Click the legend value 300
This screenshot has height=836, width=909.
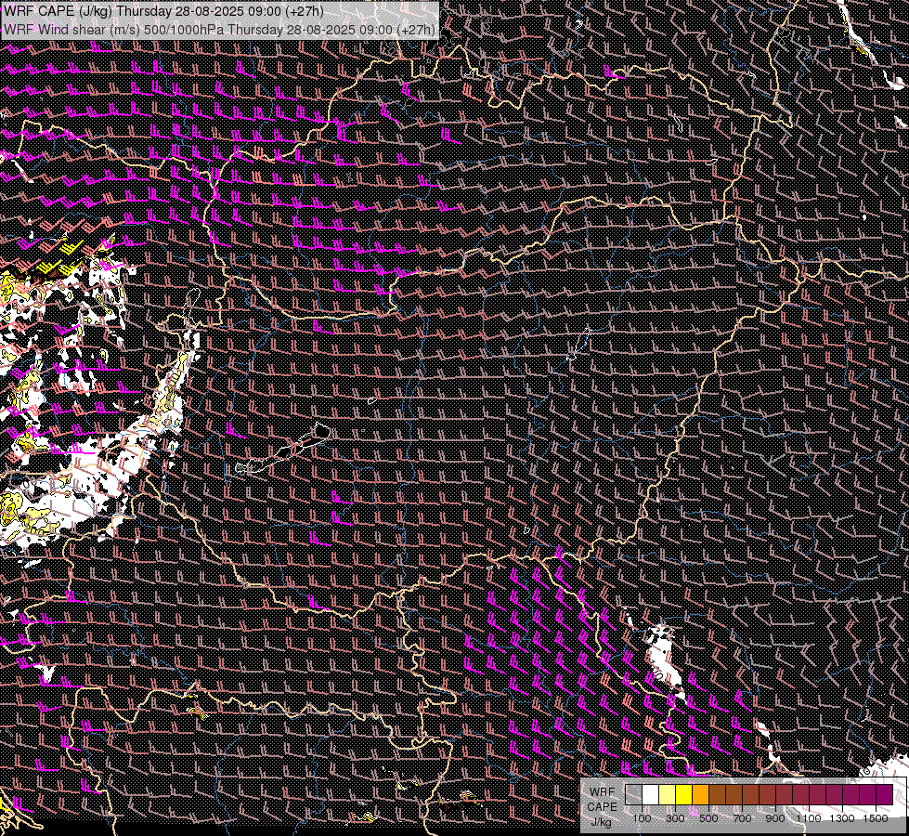click(675, 818)
